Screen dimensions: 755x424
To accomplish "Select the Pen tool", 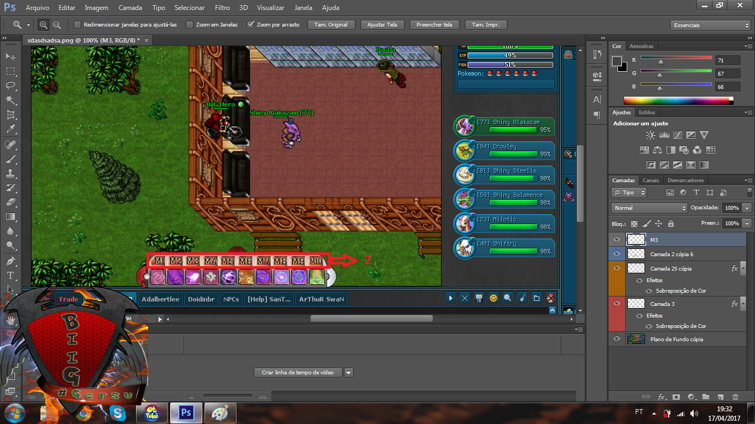I will pyautogui.click(x=11, y=261).
